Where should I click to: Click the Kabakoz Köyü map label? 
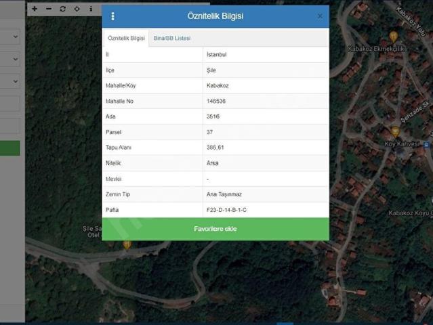click(x=410, y=213)
